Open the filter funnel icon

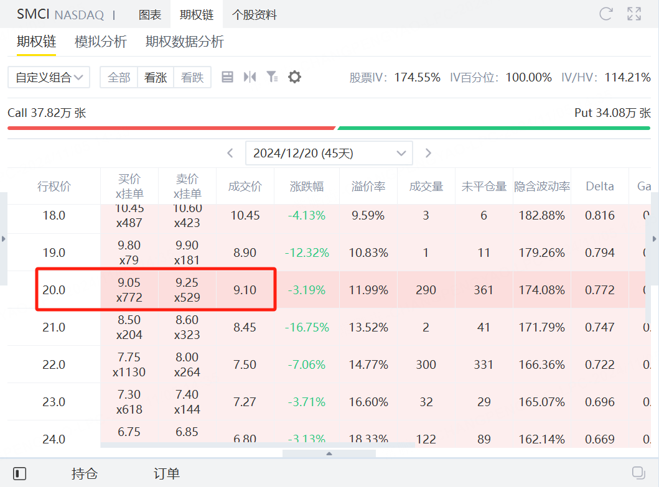[273, 77]
